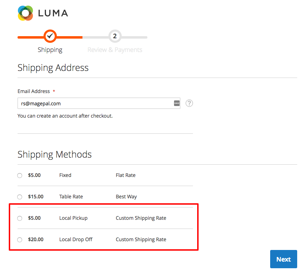
Task: Go to the Review & Payments step label
Action: coord(115,50)
